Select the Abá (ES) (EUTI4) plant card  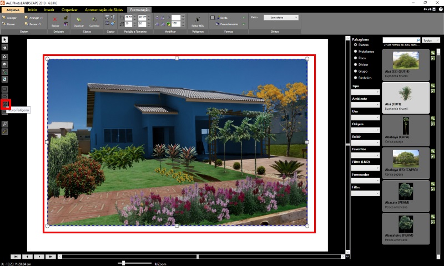(x=406, y=65)
